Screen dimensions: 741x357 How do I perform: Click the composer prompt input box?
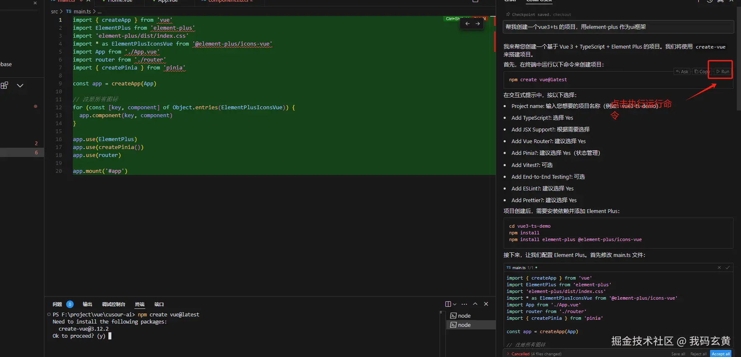pyautogui.click(x=618, y=27)
